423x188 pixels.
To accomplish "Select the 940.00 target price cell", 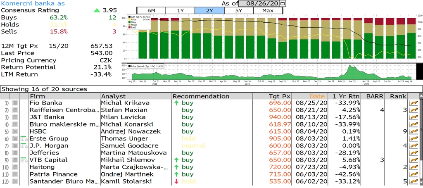I will tap(280, 117).
